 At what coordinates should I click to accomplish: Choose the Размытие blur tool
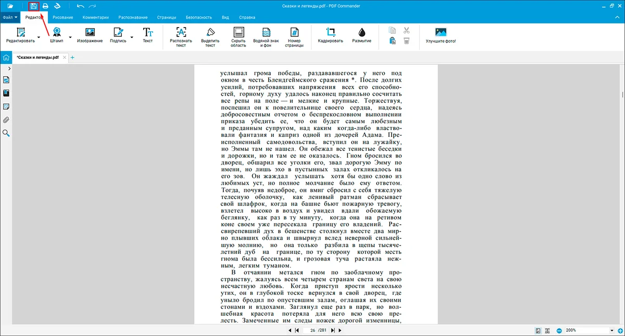pos(361,35)
